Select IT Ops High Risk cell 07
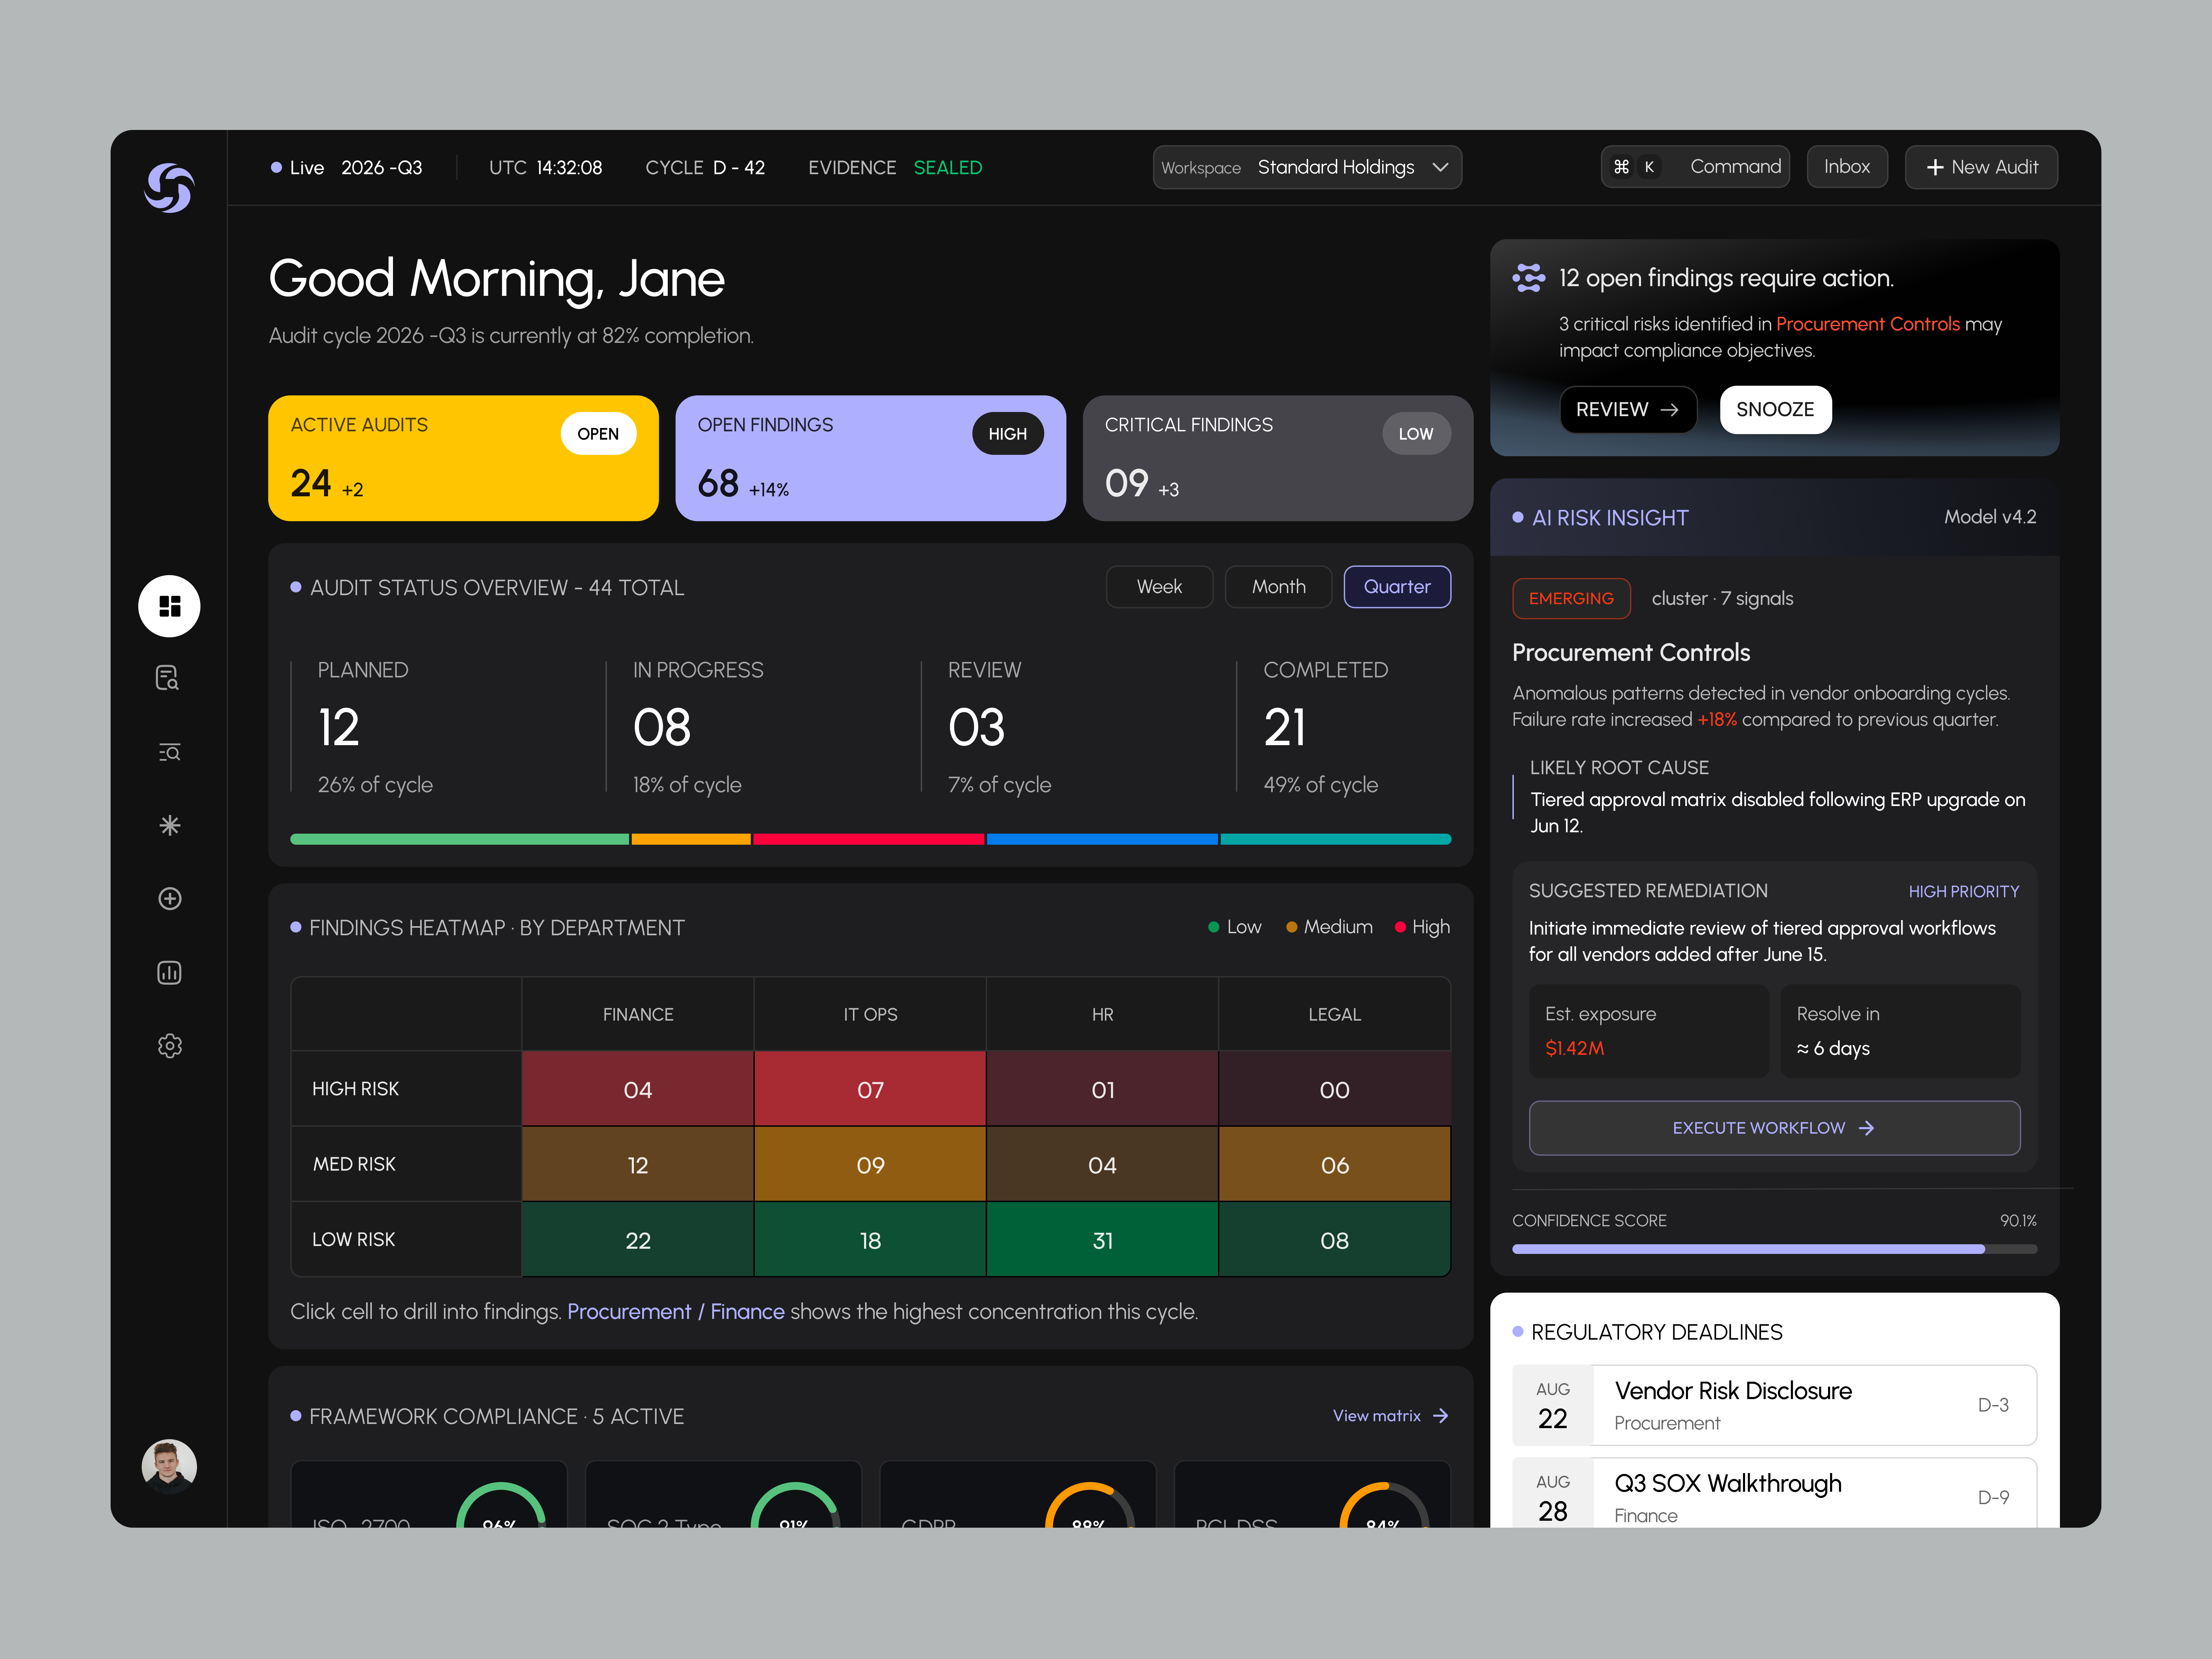This screenshot has height=1659, width=2212. [x=870, y=1089]
